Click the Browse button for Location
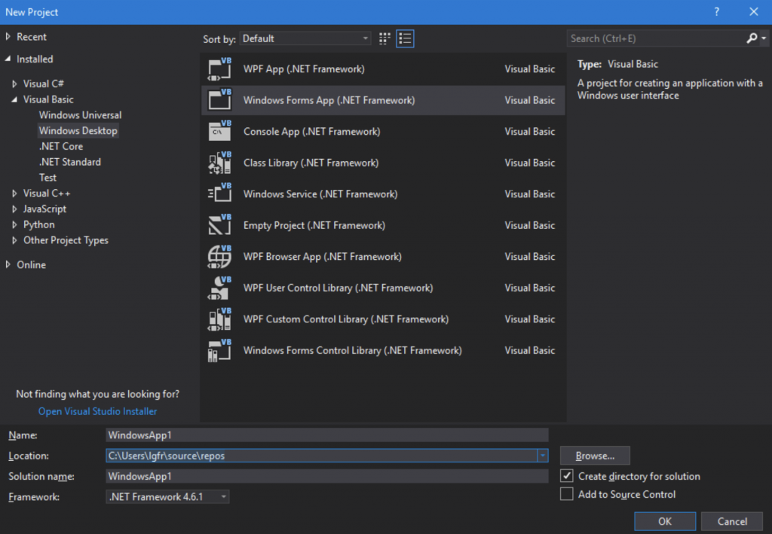The width and height of the screenshot is (772, 534). pyautogui.click(x=595, y=455)
